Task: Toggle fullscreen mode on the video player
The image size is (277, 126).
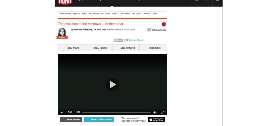Action: [x=163, y=112]
